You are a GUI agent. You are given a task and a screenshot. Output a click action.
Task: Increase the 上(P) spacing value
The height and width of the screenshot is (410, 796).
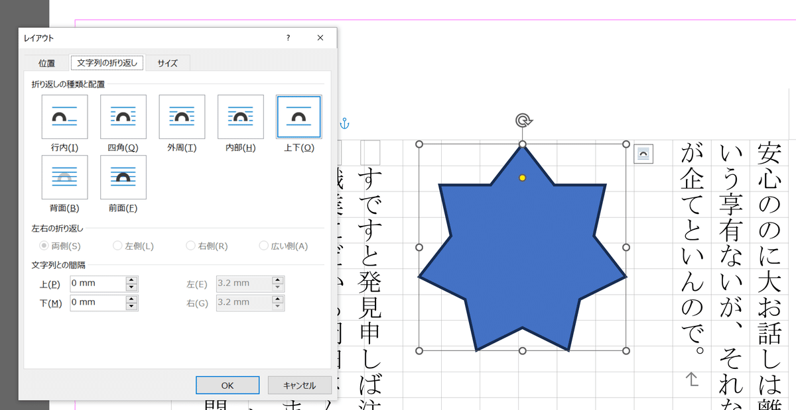(x=132, y=280)
